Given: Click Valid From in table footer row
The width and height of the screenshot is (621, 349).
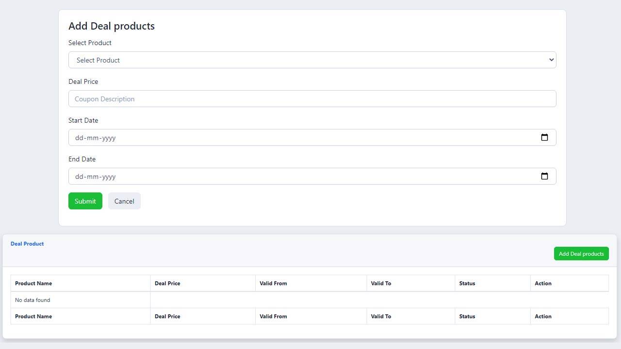Looking at the screenshot, I should [273, 317].
